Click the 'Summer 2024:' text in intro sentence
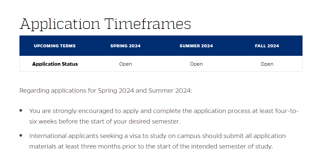 (170, 90)
